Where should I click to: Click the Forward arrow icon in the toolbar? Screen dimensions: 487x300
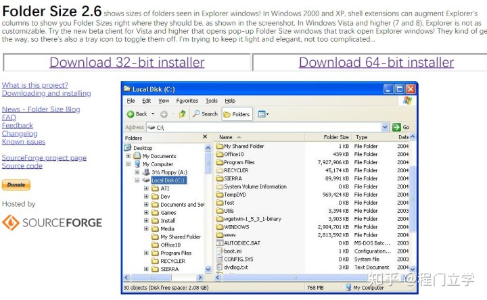(x=164, y=114)
